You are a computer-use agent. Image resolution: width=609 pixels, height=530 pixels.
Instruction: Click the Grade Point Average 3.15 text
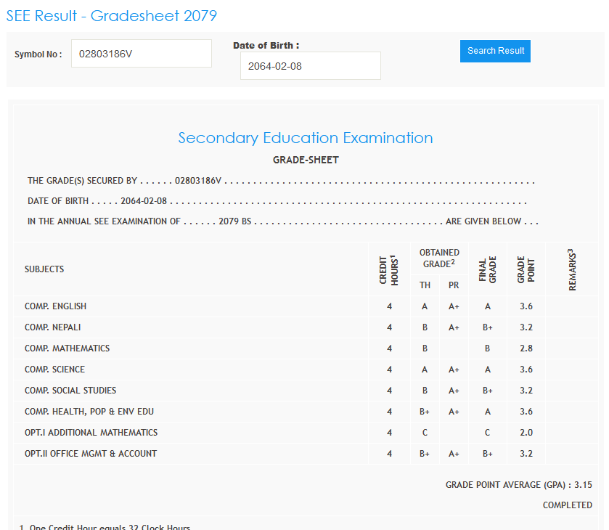click(x=518, y=485)
